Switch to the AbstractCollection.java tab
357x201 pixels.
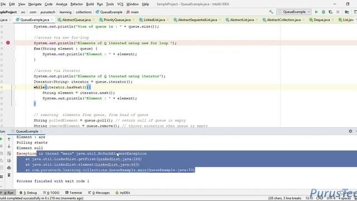pyautogui.click(x=284, y=20)
